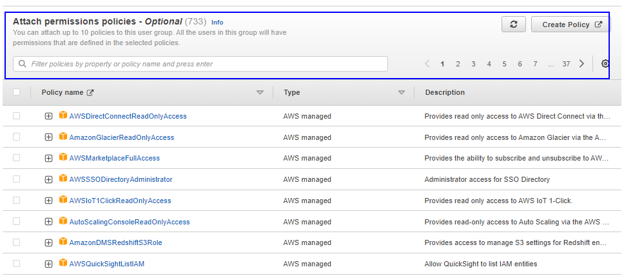Expand the AWSDirectConnectReadOnlyAccess policy details

(x=48, y=116)
